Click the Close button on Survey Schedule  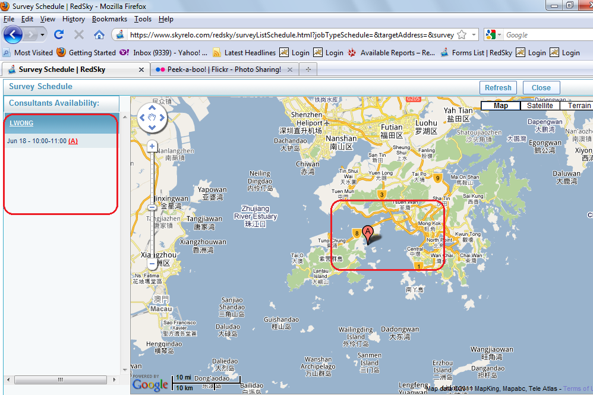[x=541, y=88]
